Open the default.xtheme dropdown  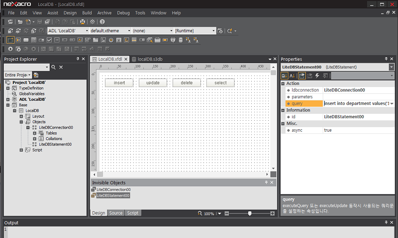coord(129,31)
